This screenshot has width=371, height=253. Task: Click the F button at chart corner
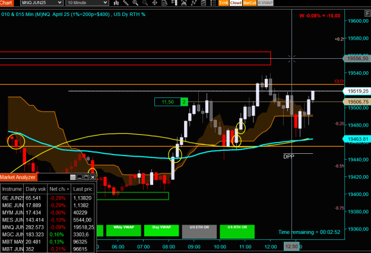tap(368, 13)
